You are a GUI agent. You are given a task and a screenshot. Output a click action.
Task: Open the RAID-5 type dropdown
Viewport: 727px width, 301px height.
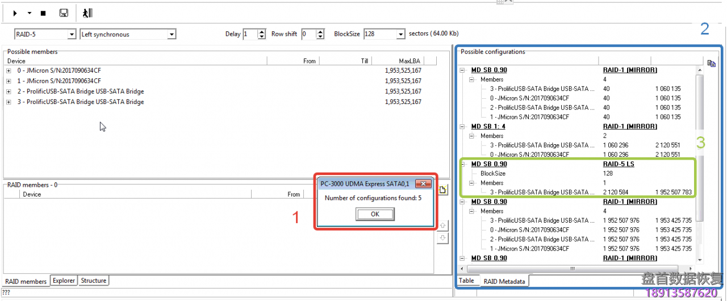click(72, 35)
